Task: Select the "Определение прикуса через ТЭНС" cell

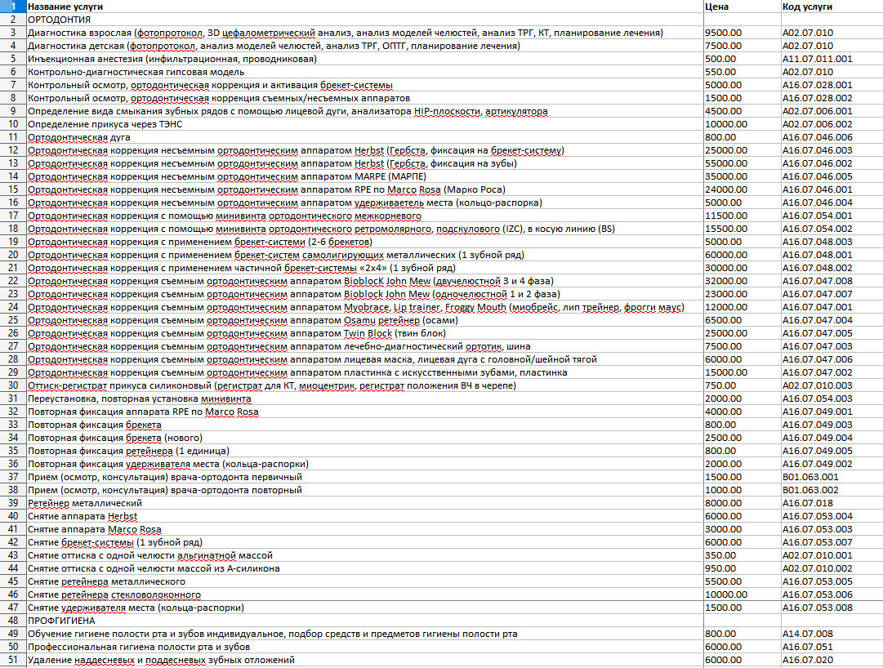Action: pos(104,124)
